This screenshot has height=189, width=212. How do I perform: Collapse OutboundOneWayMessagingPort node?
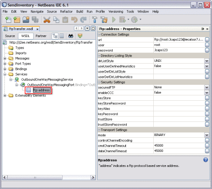[x=17, y=85]
